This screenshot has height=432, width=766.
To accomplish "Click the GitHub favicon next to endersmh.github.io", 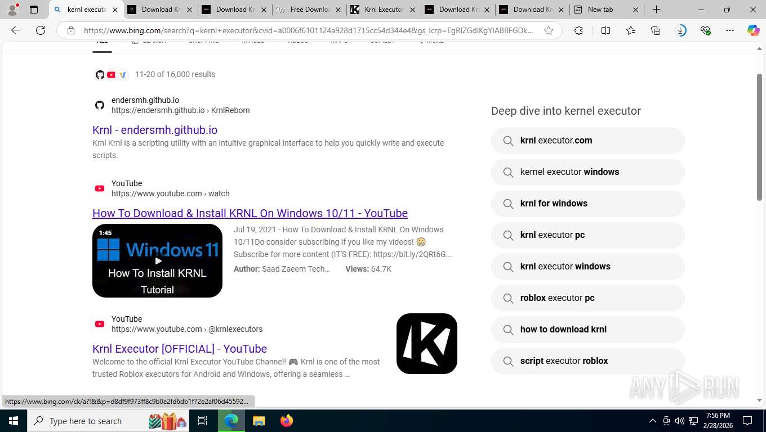I will tap(100, 105).
